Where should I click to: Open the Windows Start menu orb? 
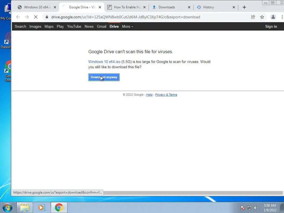point(7,207)
